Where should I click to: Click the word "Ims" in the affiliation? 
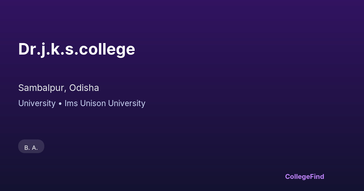pyautogui.click(x=71, y=103)
